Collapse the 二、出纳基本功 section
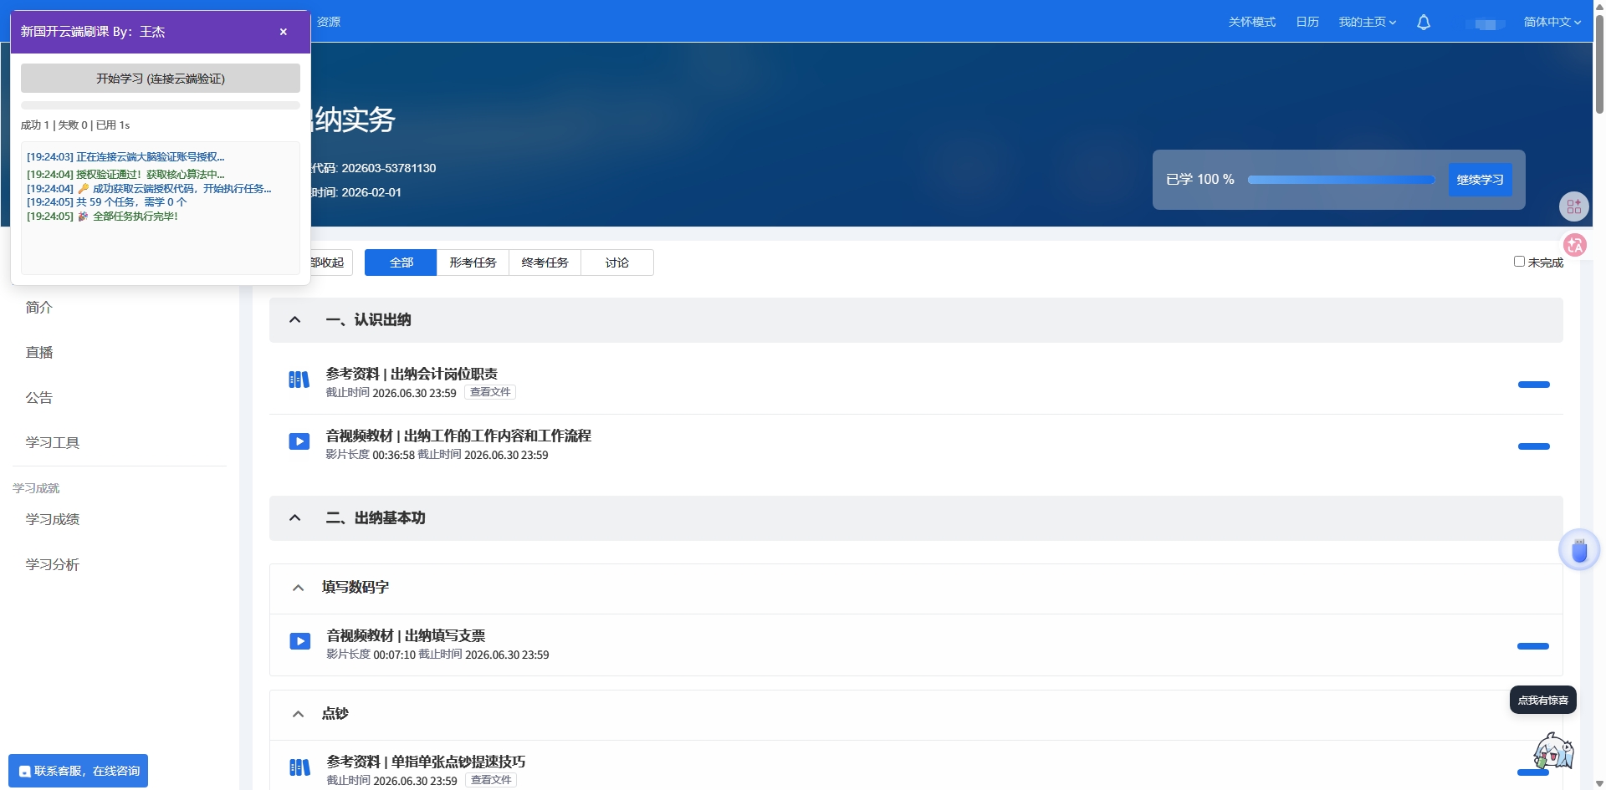 point(294,518)
